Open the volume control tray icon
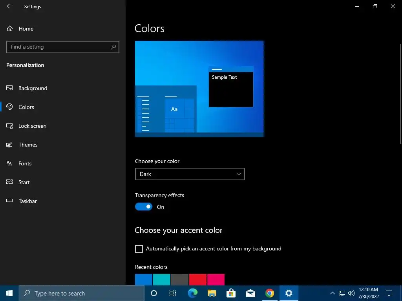This screenshot has width=402, height=301. click(x=351, y=293)
